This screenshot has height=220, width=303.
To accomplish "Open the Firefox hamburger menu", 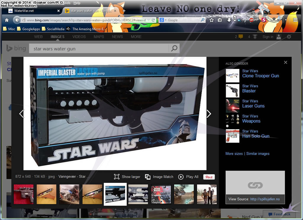I will coord(295,20).
